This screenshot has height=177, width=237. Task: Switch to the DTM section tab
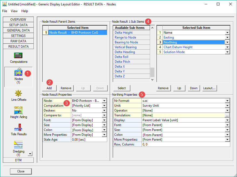pyautogui.click(x=18, y=160)
